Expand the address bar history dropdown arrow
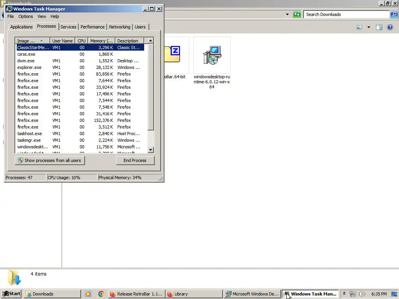399x299 pixels. [x=287, y=14]
